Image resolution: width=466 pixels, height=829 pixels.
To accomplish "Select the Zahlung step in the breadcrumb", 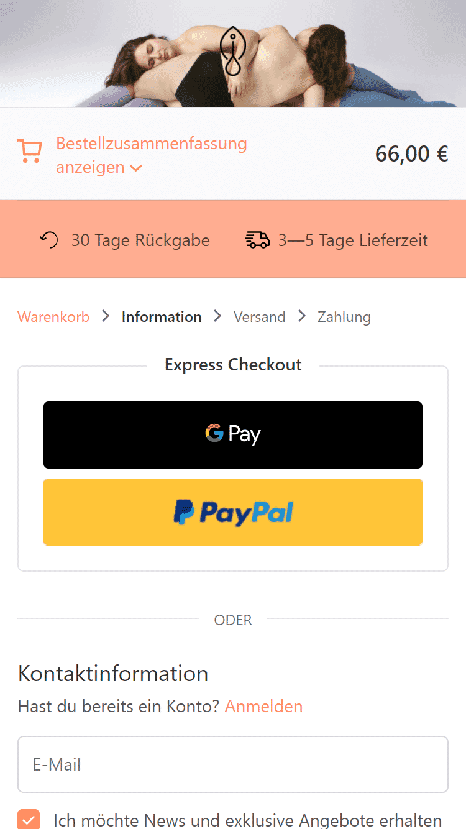I will click(x=344, y=316).
